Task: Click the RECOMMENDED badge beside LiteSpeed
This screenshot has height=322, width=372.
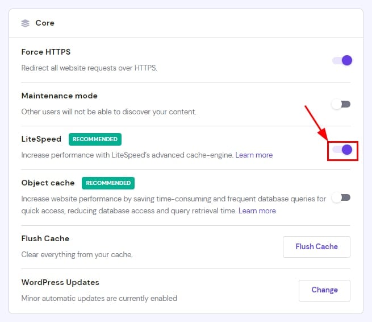Action: (95, 139)
